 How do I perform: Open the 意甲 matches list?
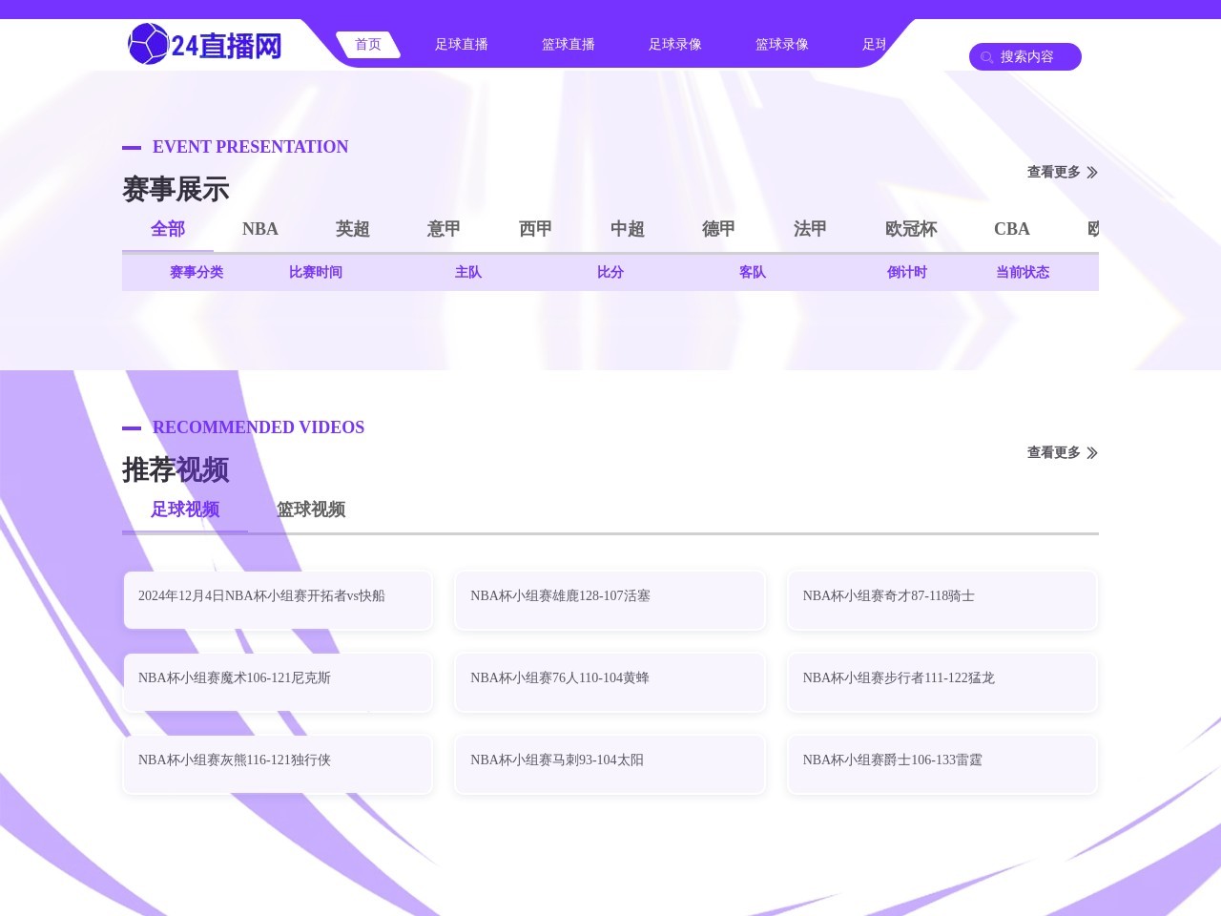443,229
